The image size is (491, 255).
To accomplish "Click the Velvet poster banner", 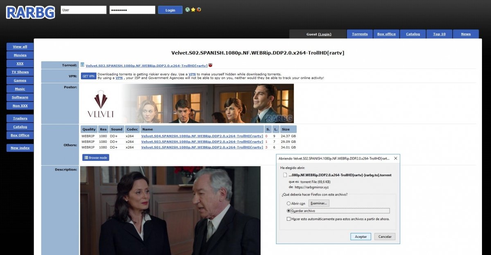I will pyautogui.click(x=187, y=104).
